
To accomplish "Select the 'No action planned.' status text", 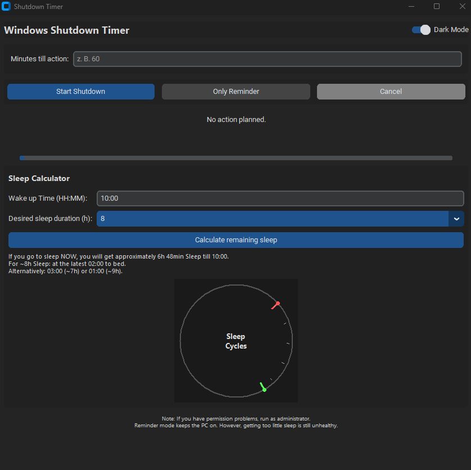I will tap(236, 120).
